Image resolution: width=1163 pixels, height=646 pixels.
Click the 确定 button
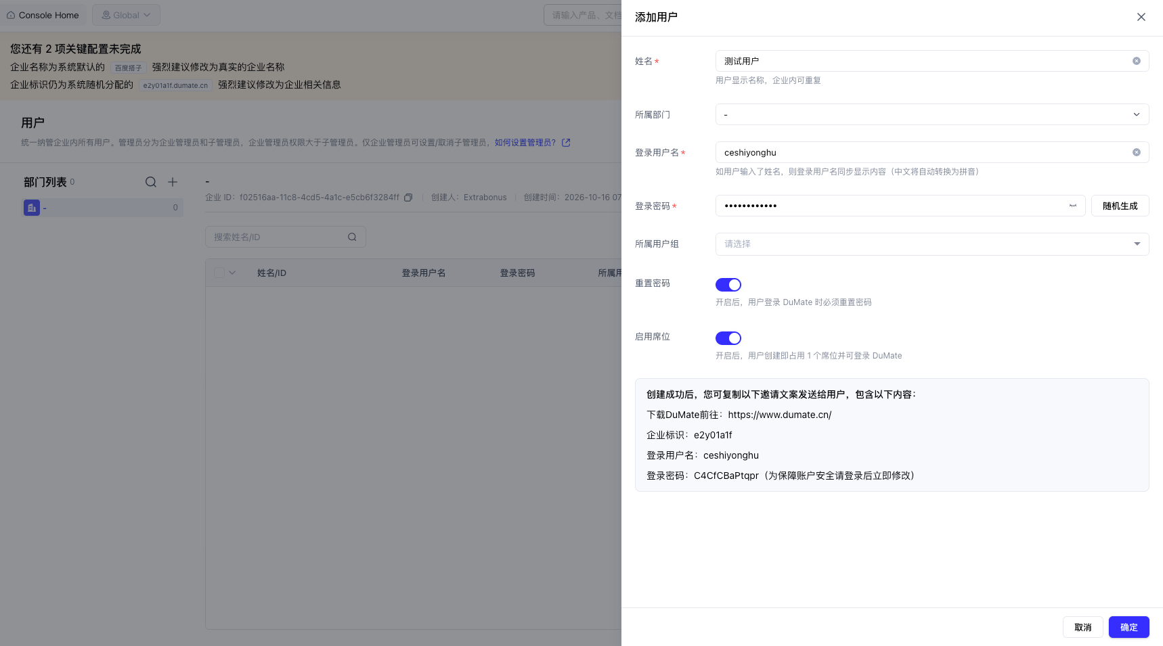[x=1128, y=627]
